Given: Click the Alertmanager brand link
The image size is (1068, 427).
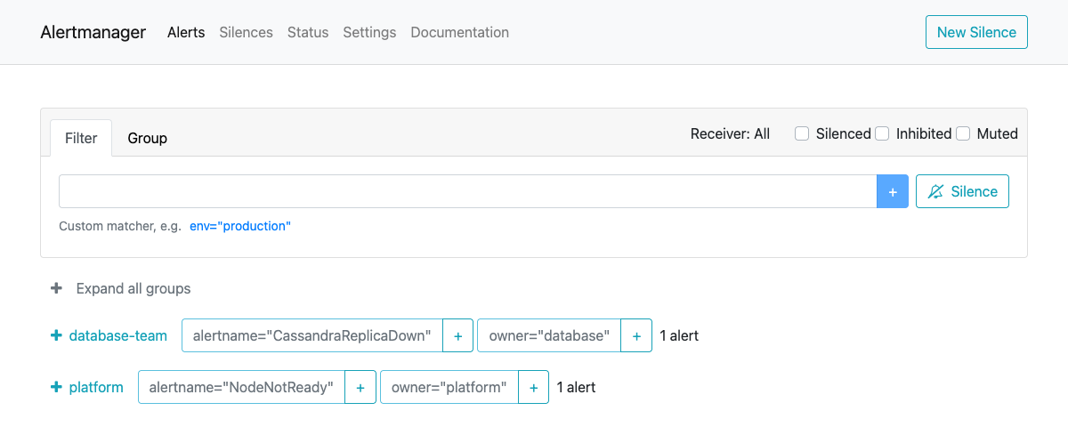Looking at the screenshot, I should 93,32.
